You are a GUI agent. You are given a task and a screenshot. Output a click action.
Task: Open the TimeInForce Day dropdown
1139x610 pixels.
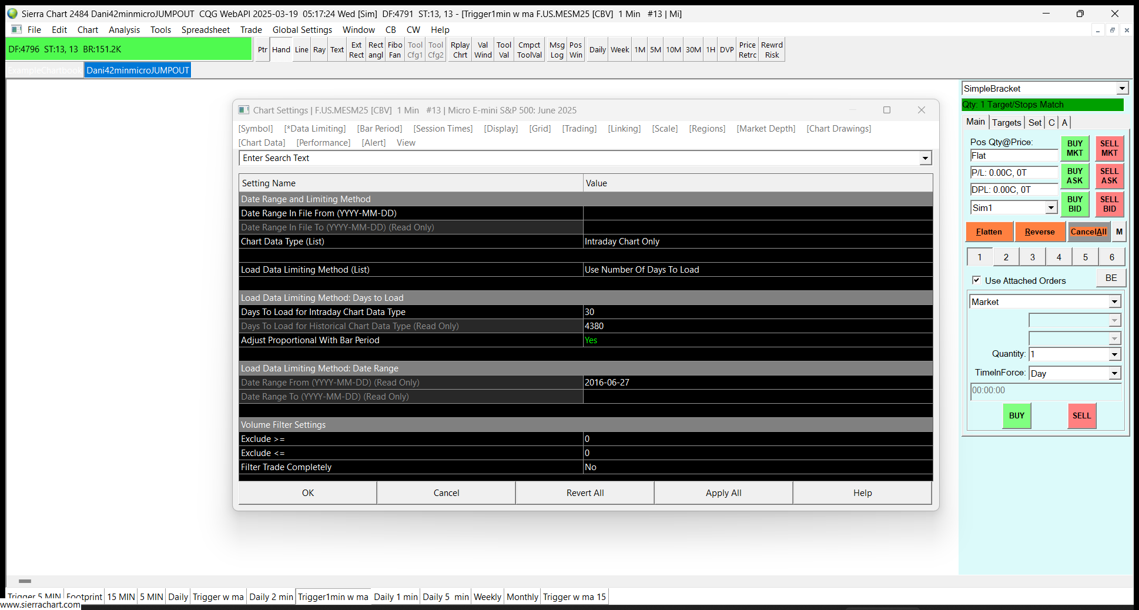pos(1114,373)
